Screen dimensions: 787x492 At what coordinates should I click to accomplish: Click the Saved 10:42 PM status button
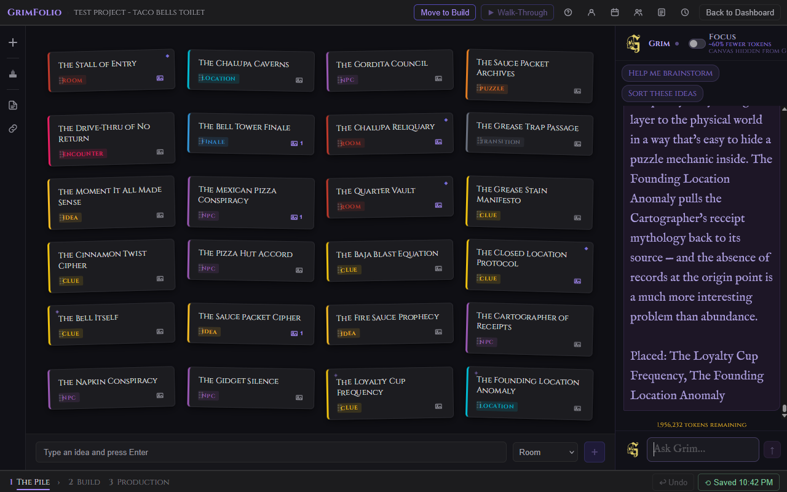(x=739, y=482)
